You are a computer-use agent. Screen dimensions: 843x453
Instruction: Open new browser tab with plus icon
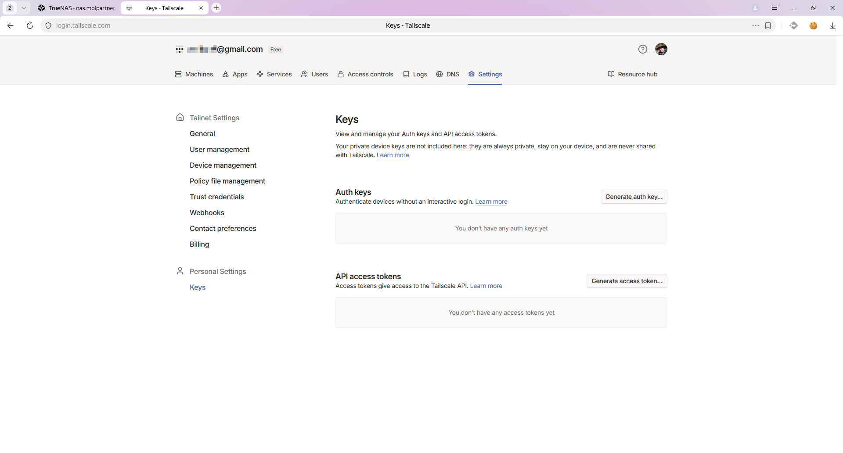(216, 8)
